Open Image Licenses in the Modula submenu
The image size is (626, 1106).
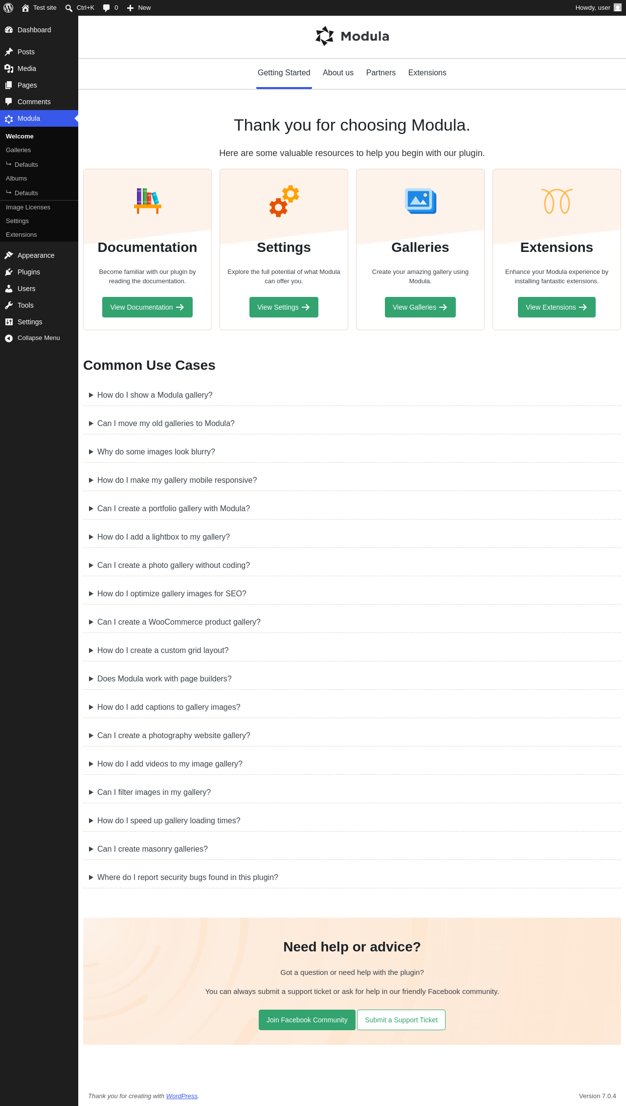pyautogui.click(x=28, y=207)
